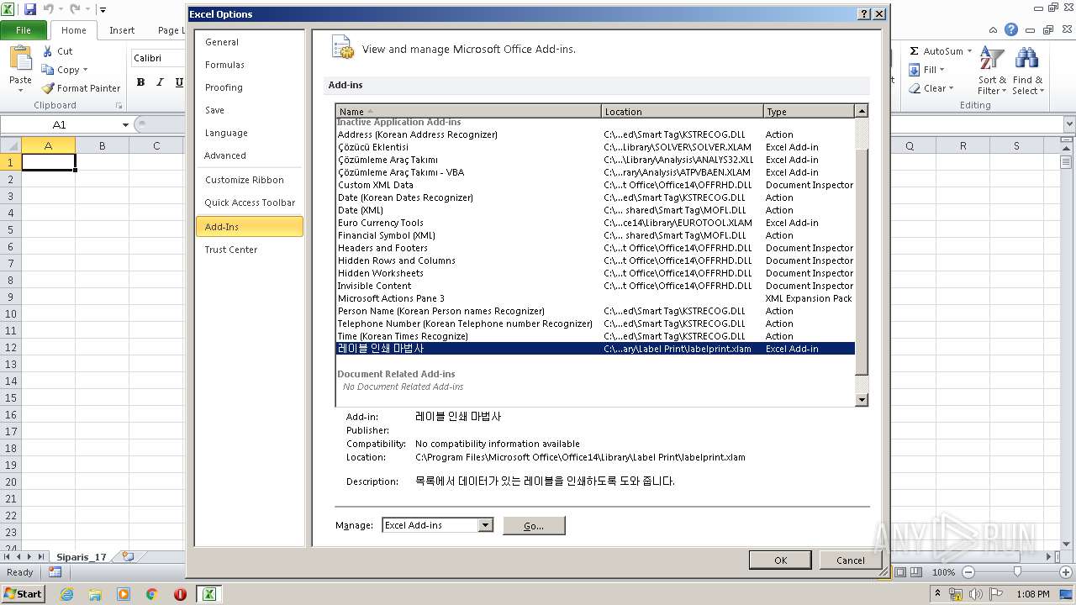1076x605 pixels.
Task: Open the File tab
Action: click(x=24, y=29)
